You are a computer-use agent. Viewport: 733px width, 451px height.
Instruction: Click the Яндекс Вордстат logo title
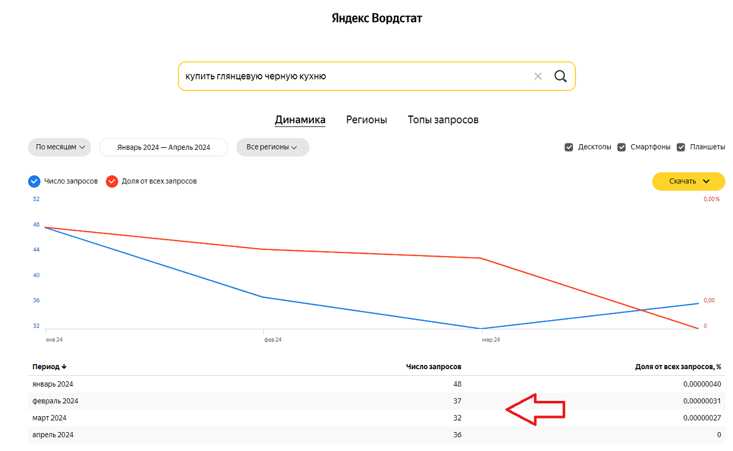[377, 18]
